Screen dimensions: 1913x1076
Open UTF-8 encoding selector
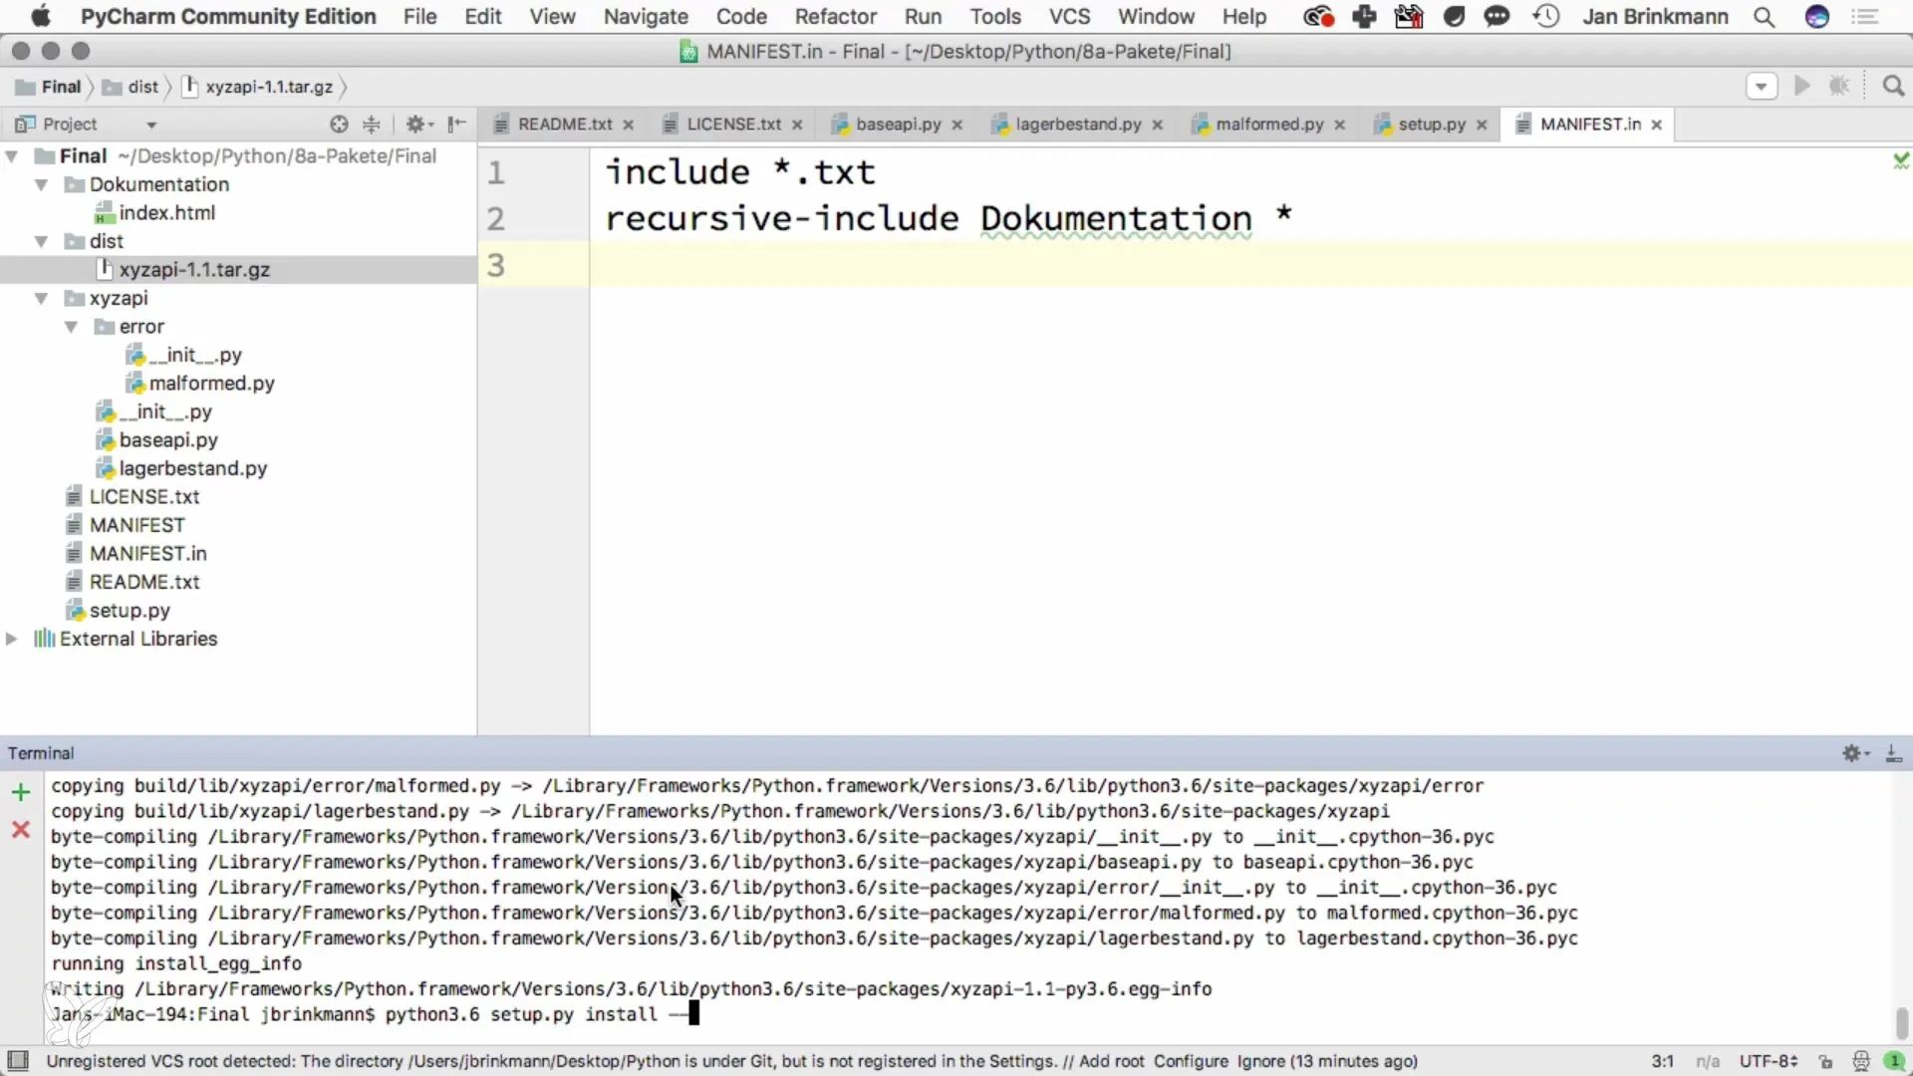point(1768,1061)
